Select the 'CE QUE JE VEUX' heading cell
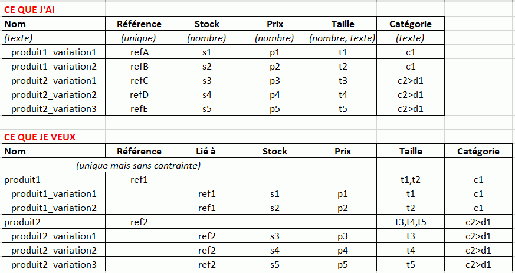Viewport: 515px width, 273px height. pos(54,137)
